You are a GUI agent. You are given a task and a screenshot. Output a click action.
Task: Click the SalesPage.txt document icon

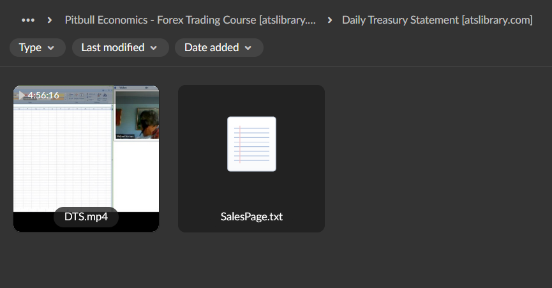point(251,144)
